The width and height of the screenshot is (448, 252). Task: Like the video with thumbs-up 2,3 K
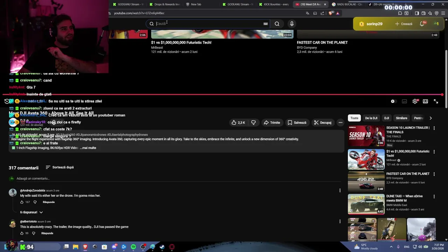tap(238, 122)
